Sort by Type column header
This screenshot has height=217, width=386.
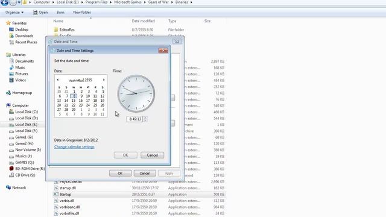click(x=172, y=21)
